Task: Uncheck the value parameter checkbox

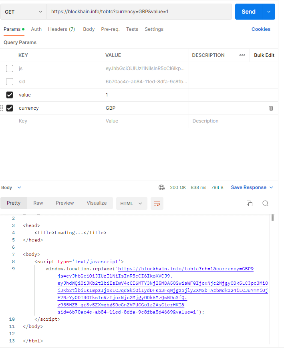Action: coord(10,95)
